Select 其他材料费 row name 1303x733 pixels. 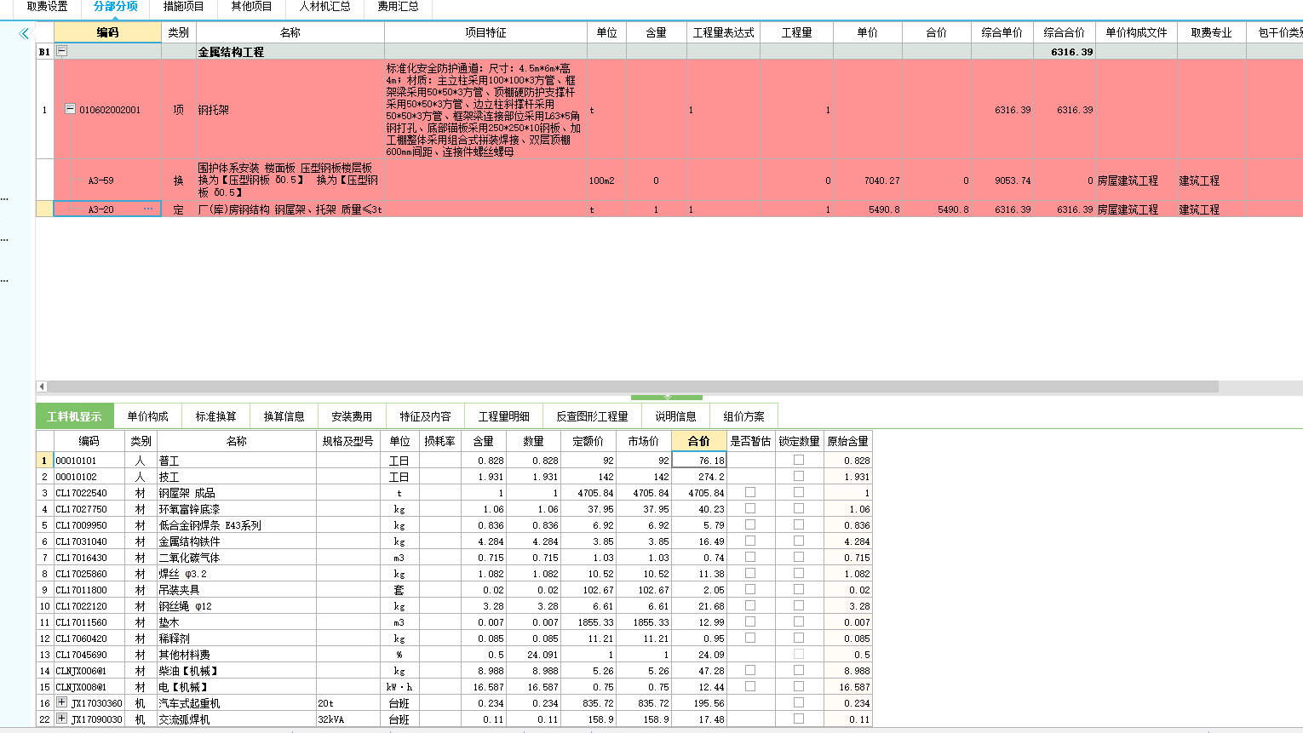(x=237, y=655)
